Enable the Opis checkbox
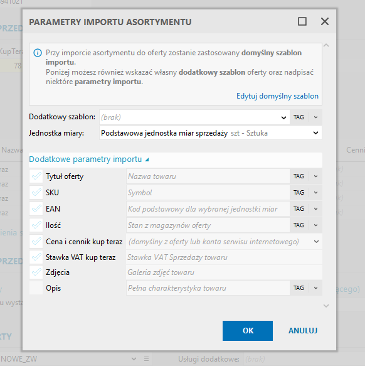 tap(36, 288)
